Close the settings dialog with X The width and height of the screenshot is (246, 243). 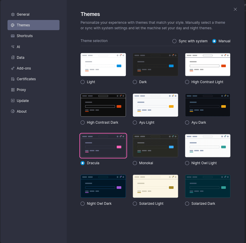[235, 9]
